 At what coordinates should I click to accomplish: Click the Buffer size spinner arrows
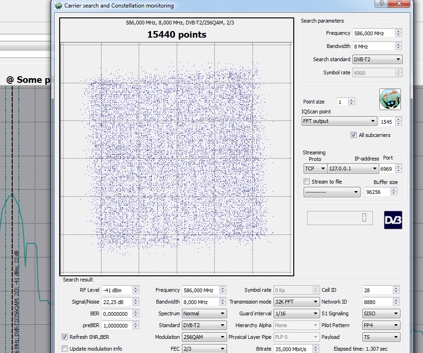pyautogui.click(x=394, y=192)
